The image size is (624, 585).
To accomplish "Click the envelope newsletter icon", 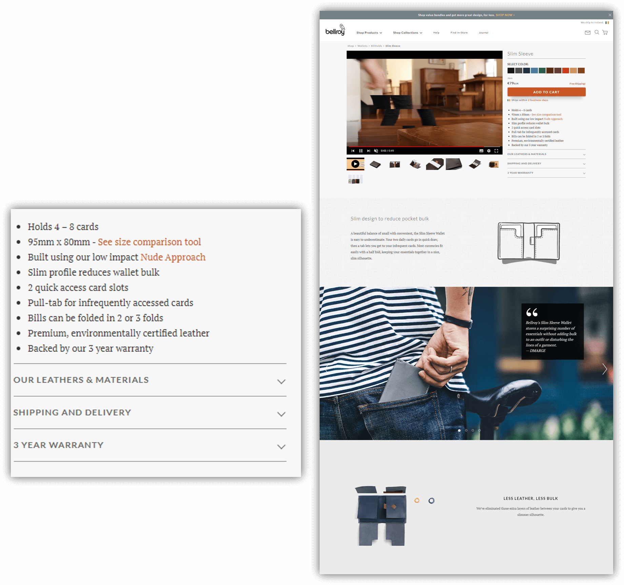I will pos(587,33).
